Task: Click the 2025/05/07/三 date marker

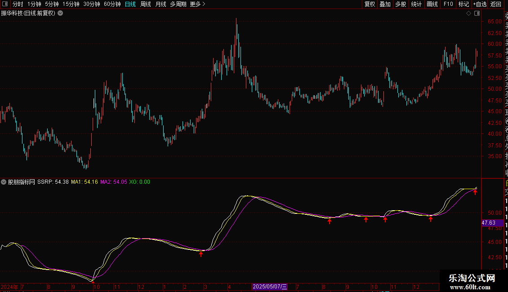Action: point(270,287)
